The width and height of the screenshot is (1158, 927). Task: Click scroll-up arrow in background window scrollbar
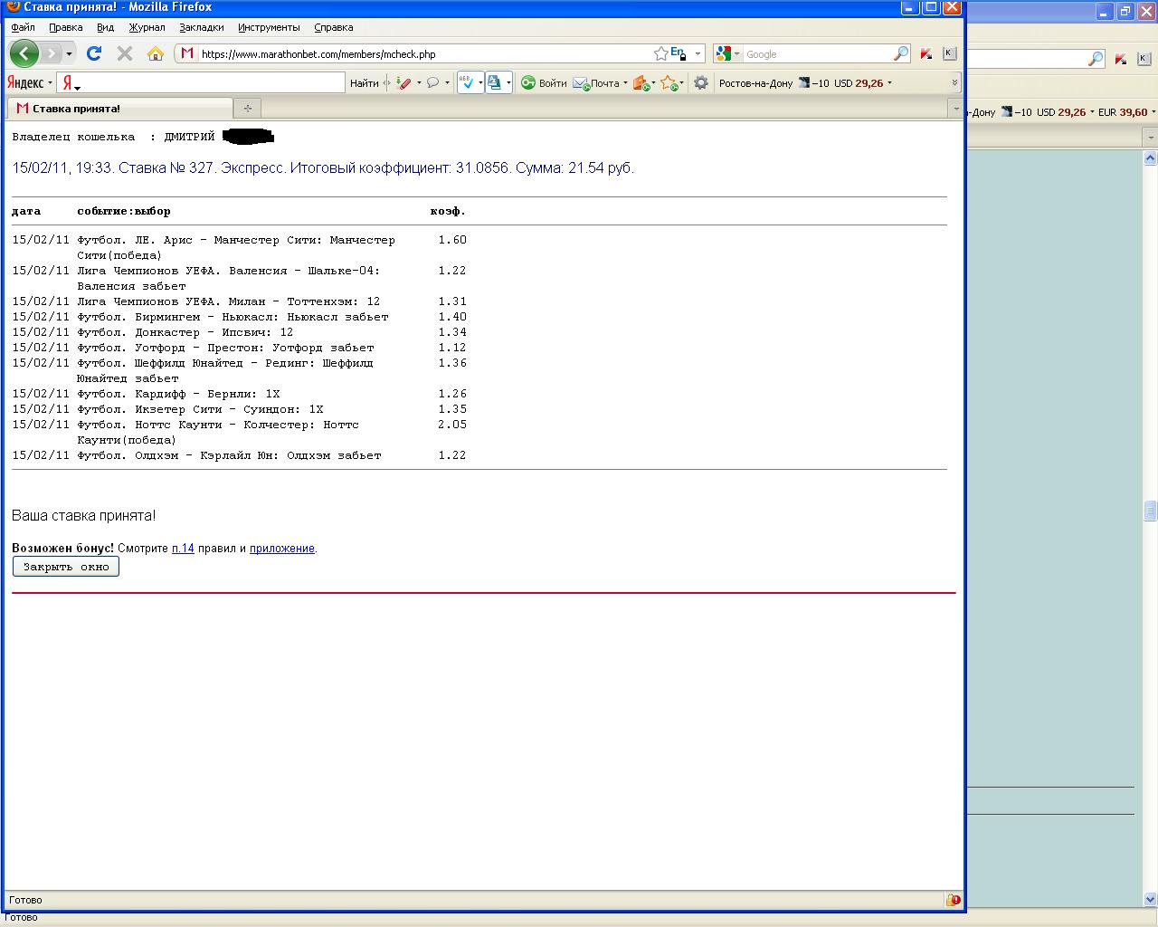coord(1151,158)
